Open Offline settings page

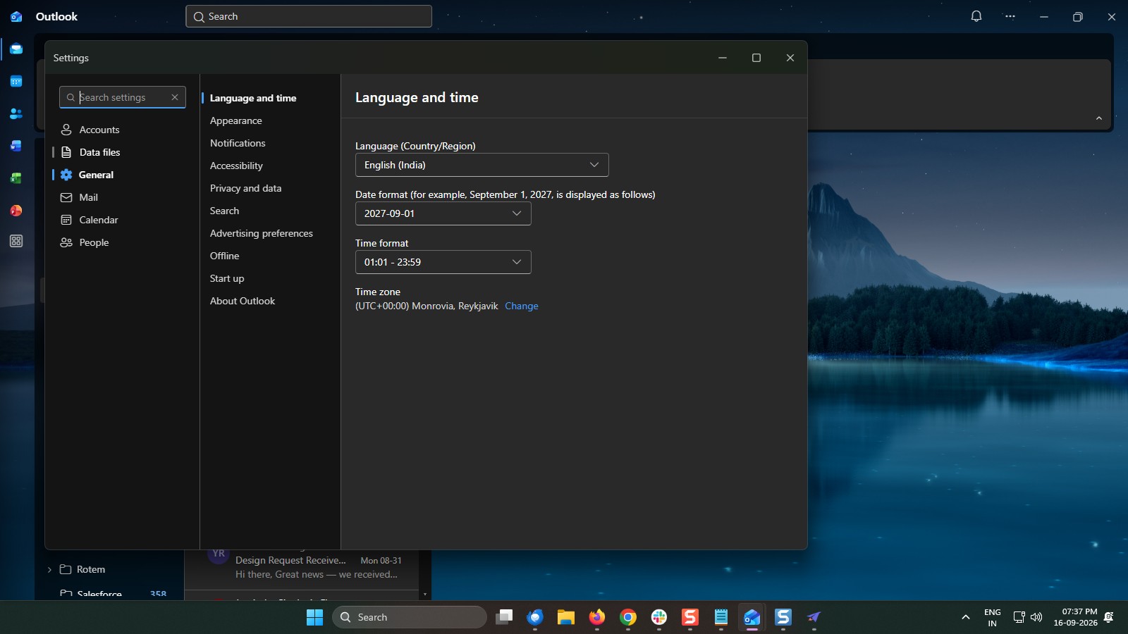coord(224,256)
